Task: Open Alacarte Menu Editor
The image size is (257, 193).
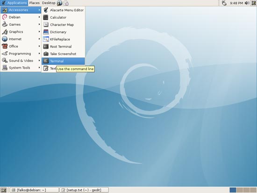Action: tap(63, 10)
